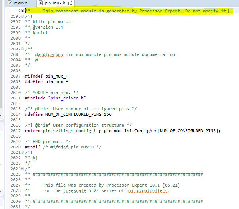Click the hash separator on line 2630

118,201
